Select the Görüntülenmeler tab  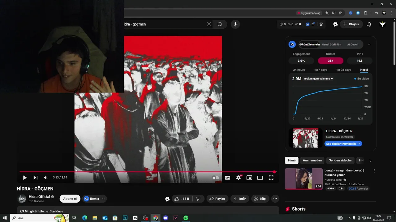(309, 44)
